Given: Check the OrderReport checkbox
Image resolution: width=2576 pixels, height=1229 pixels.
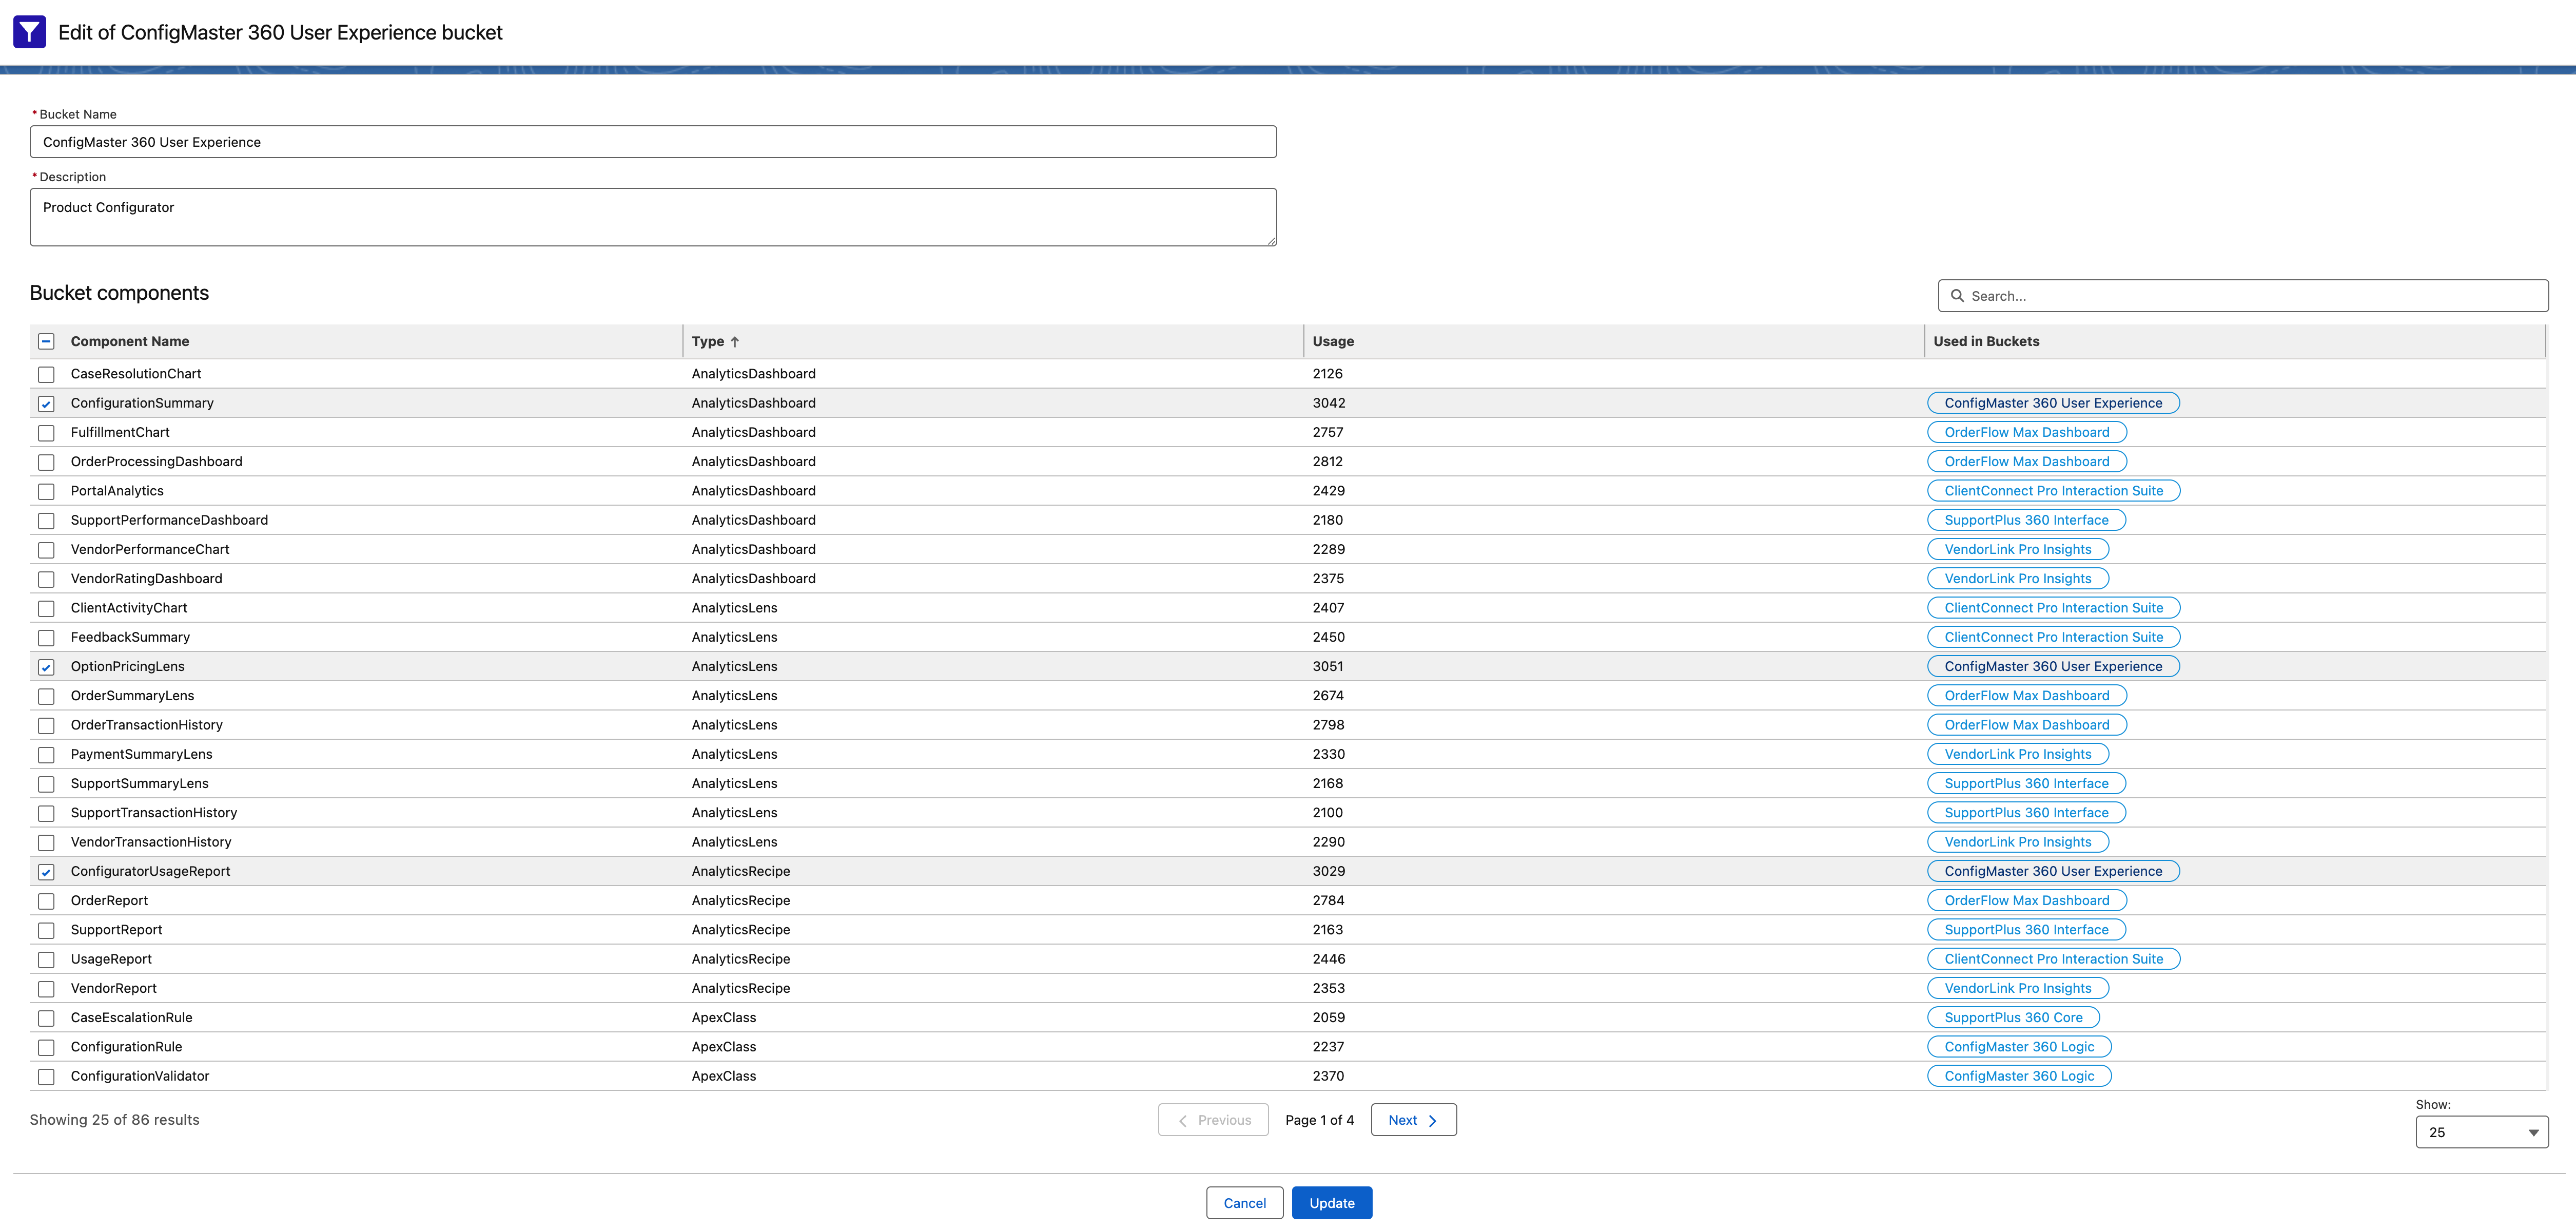Looking at the screenshot, I should (46, 901).
